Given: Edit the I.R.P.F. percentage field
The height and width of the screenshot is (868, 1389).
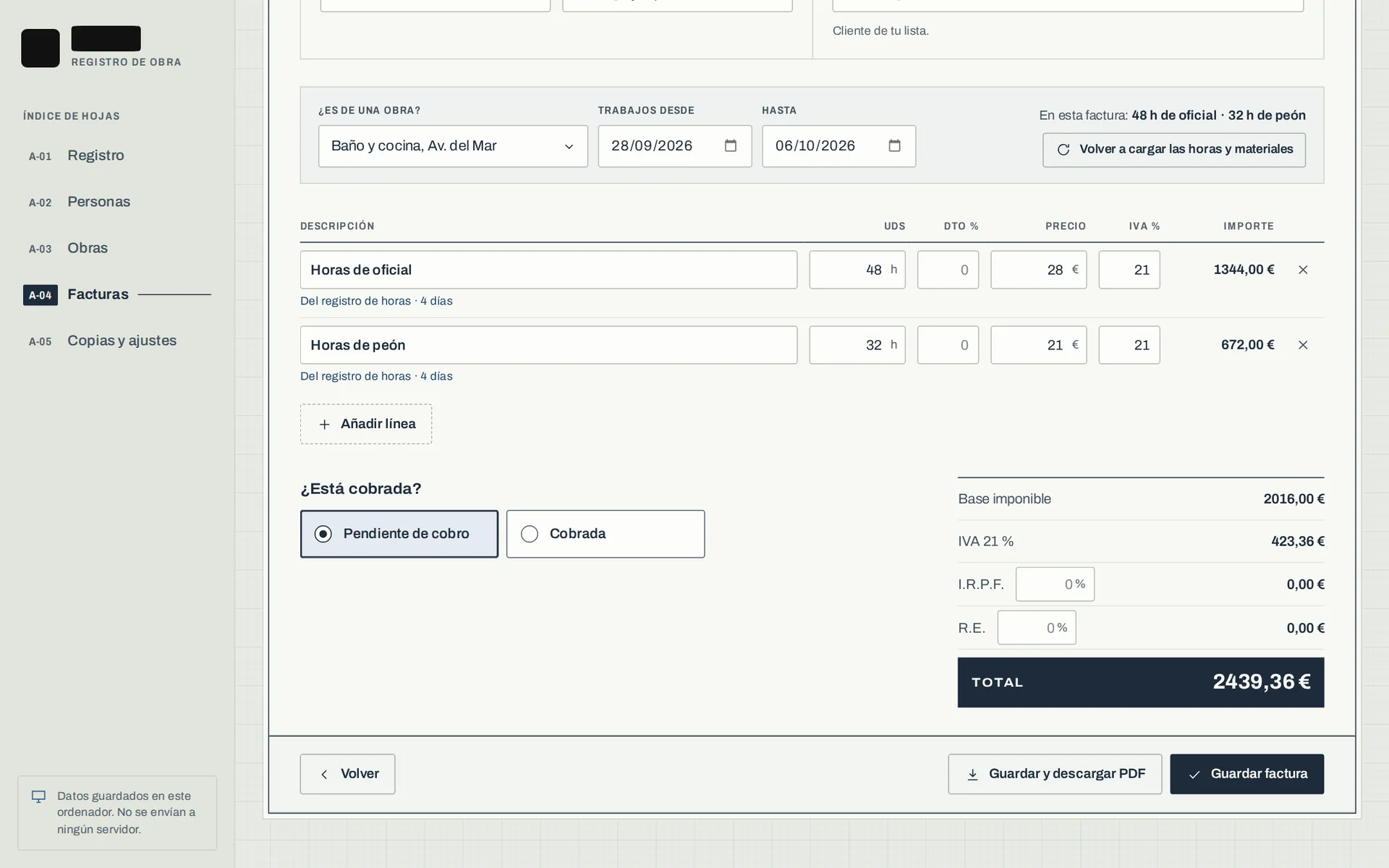Looking at the screenshot, I should (1055, 584).
